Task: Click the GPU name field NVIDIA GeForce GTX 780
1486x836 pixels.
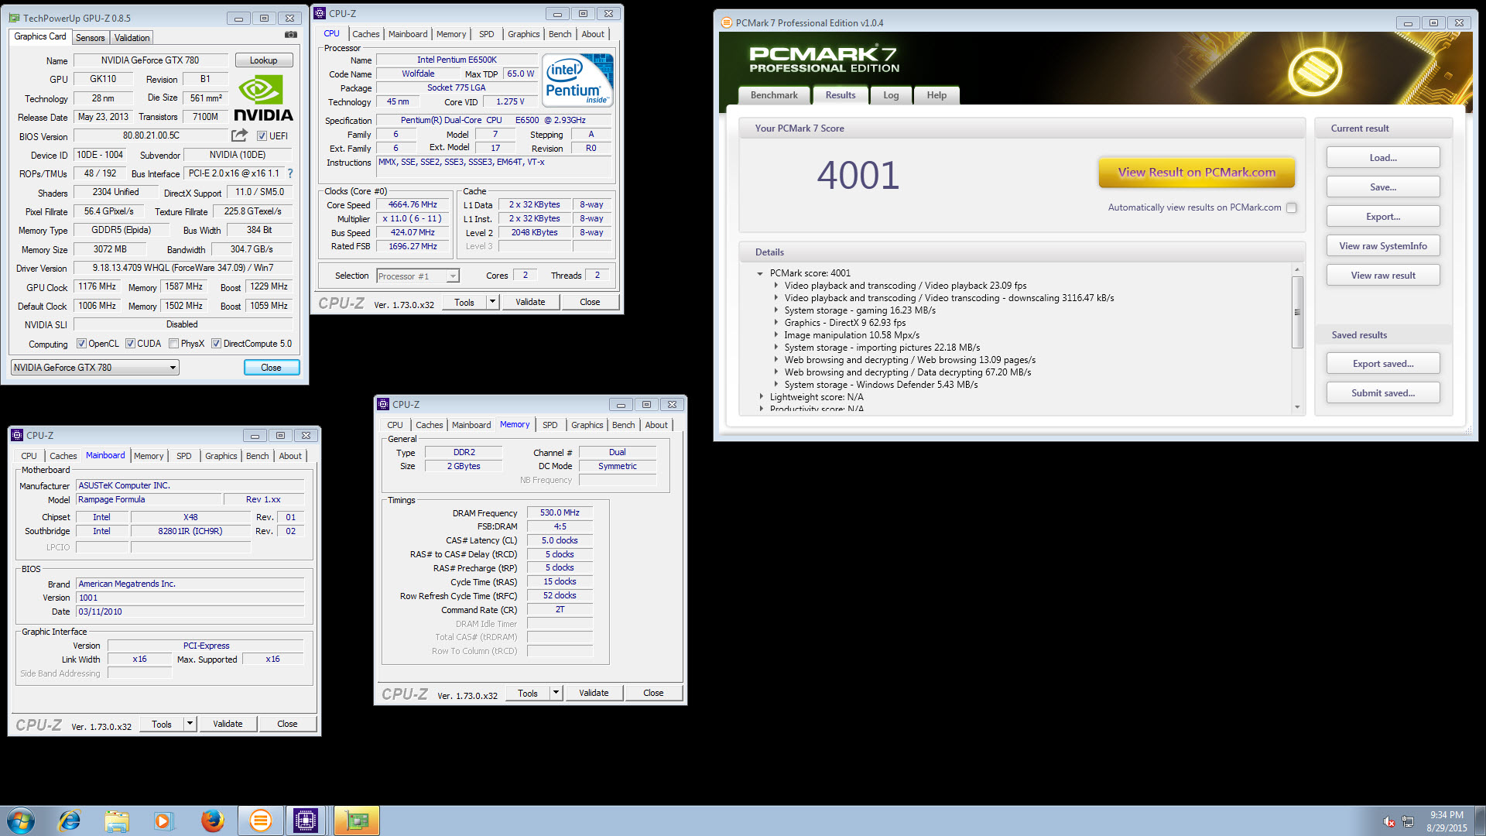Action: (x=150, y=60)
